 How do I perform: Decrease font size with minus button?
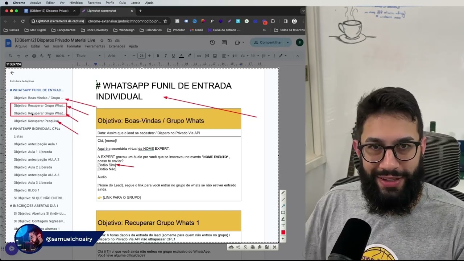pyautogui.click(x=134, y=56)
